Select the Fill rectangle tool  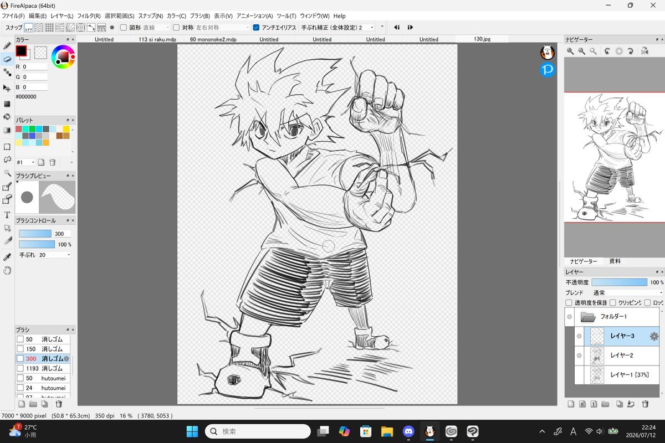tap(7, 104)
